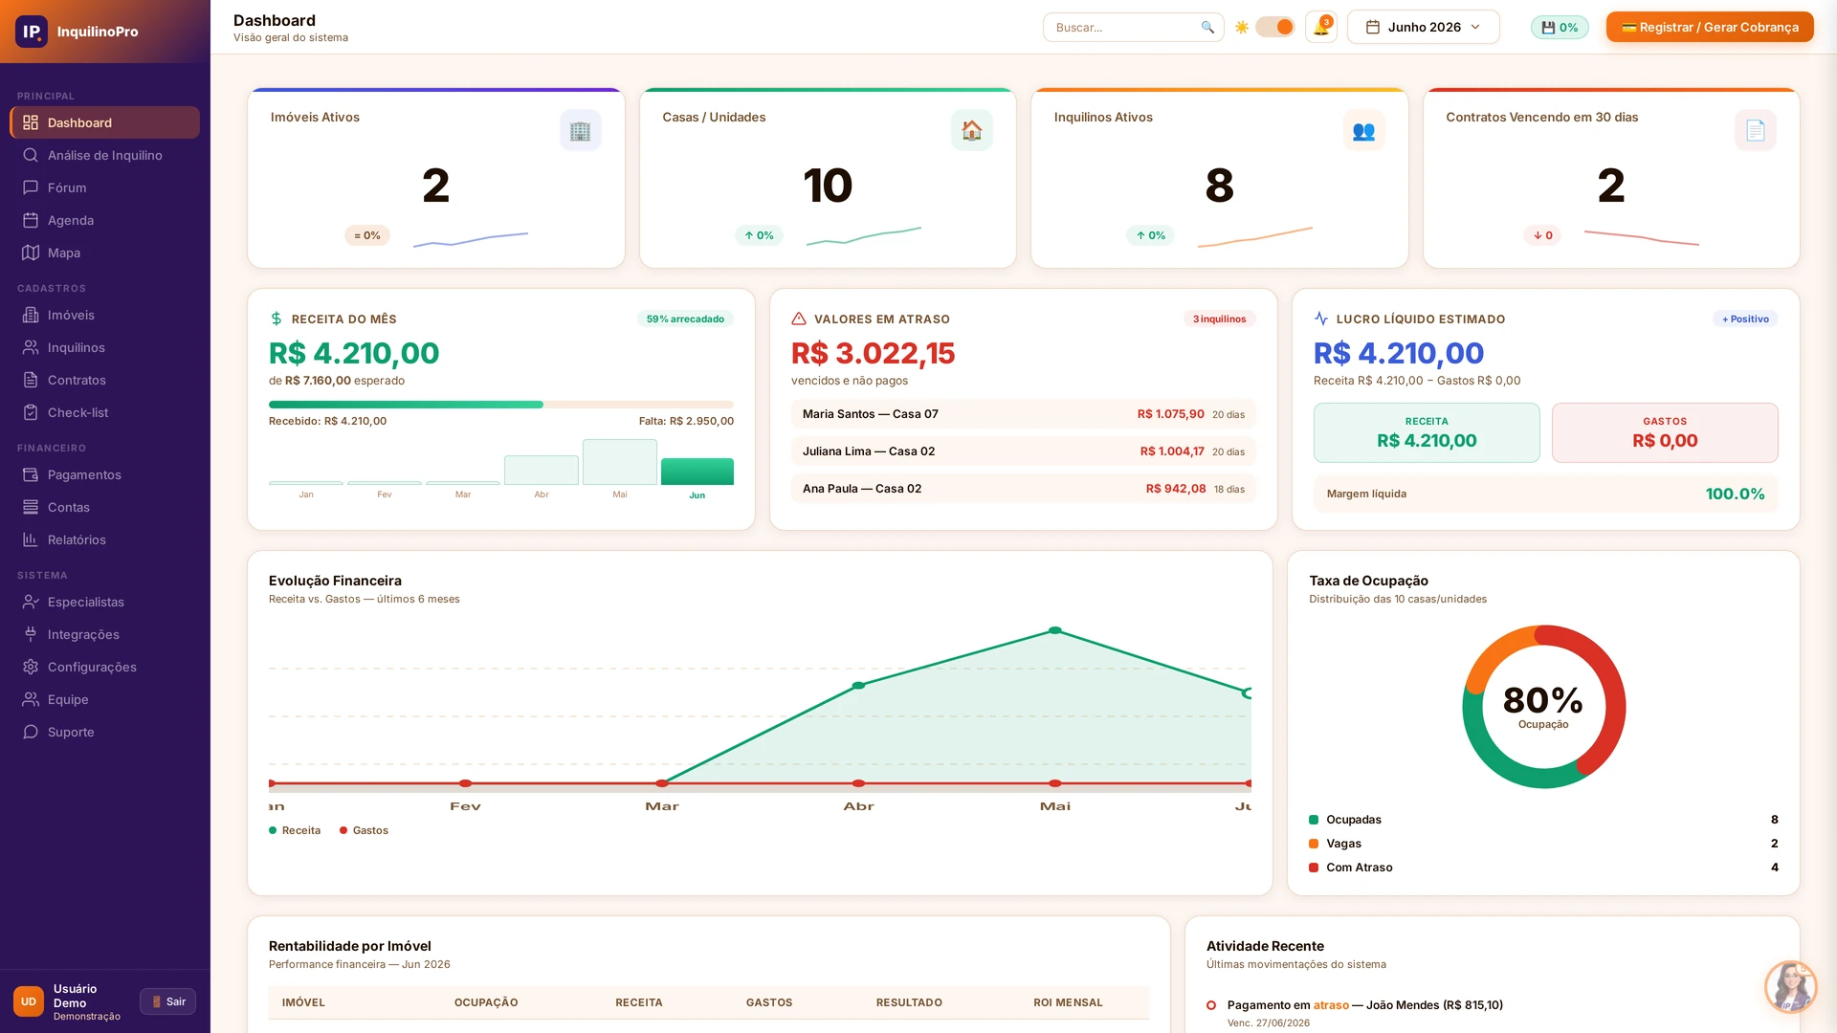Open Análise de Inquilino page

[x=105, y=155]
